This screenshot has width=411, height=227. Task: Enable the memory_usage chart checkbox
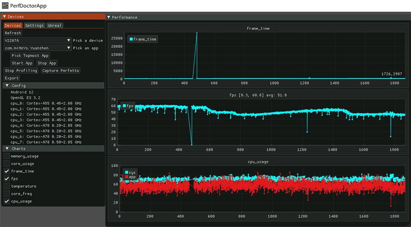[7, 157]
